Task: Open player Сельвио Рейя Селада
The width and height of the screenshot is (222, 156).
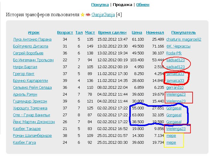Action: click(32, 87)
